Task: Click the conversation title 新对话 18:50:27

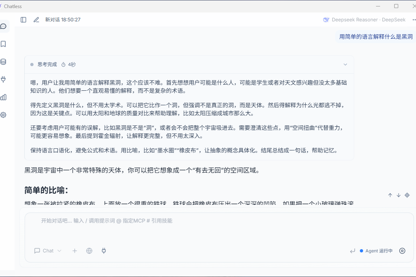Action: [63, 20]
